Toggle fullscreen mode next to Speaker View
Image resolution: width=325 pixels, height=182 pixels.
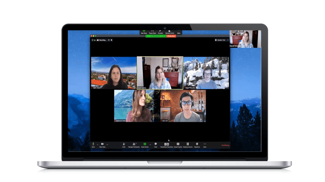coord(228,40)
